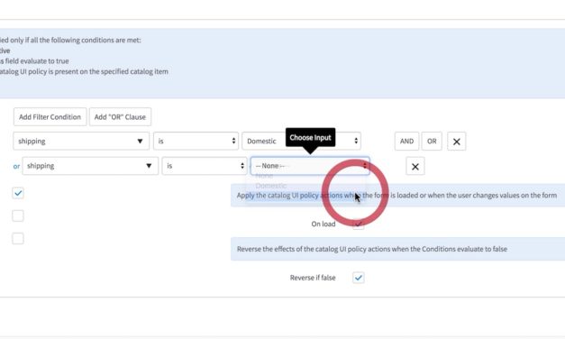Toggle the checked checkbox below the conditions
Viewport: 565px width, 339px height.
click(18, 193)
